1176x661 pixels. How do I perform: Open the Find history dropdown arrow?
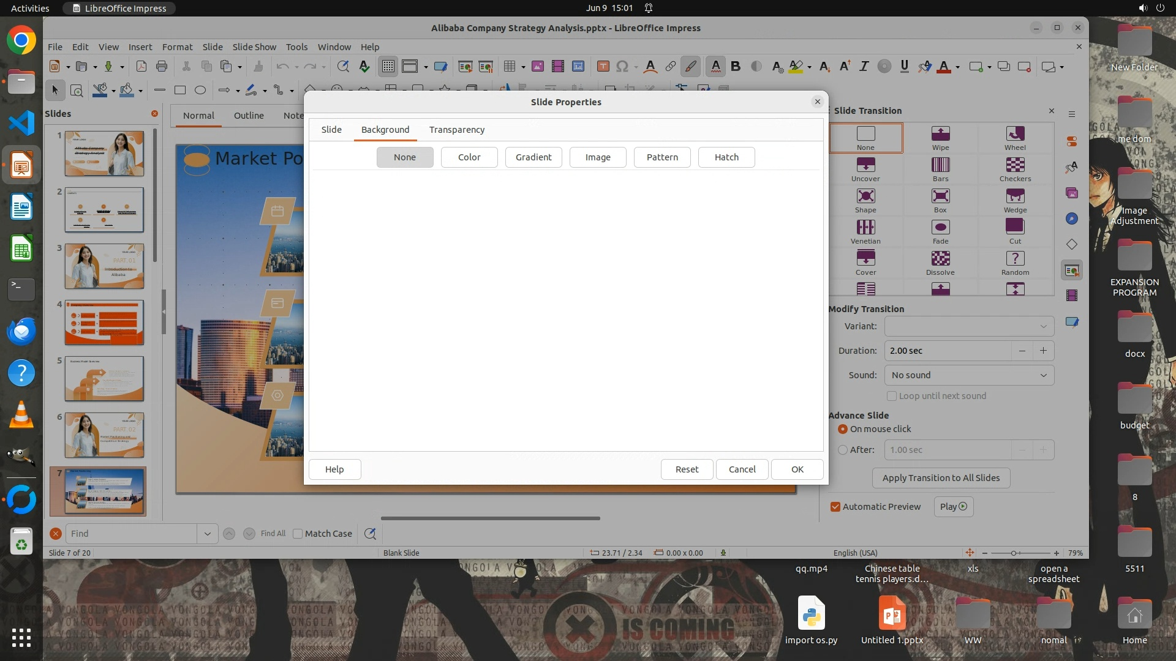pos(207,534)
